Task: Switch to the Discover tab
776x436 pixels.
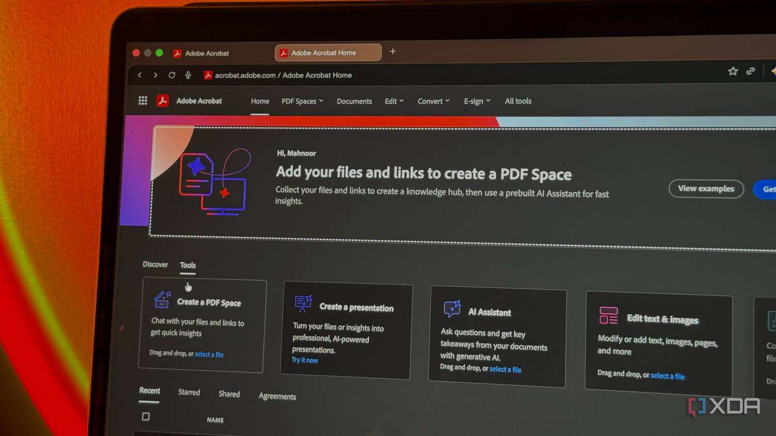Action: (155, 265)
